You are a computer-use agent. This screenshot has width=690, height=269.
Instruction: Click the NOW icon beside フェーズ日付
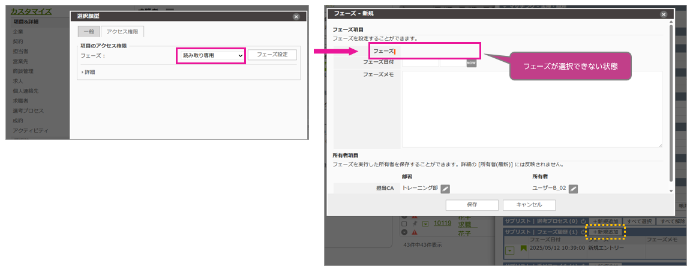(471, 62)
